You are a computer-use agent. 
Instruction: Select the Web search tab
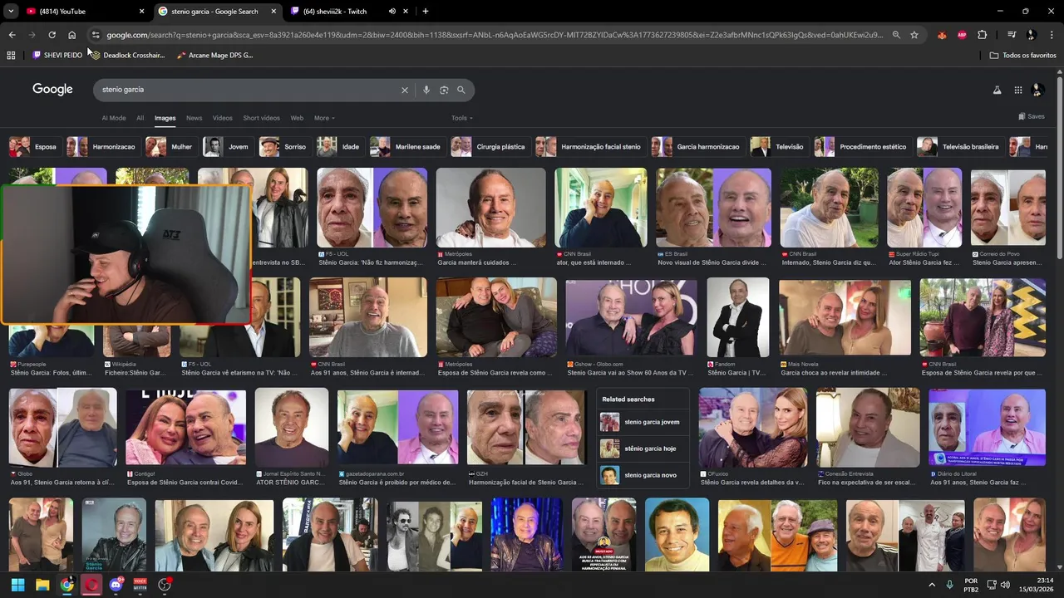point(297,118)
